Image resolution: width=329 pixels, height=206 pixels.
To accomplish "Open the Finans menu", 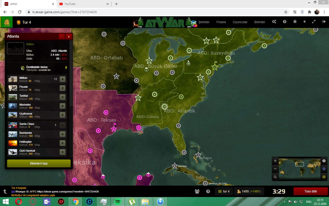I will pyautogui.click(x=221, y=22).
